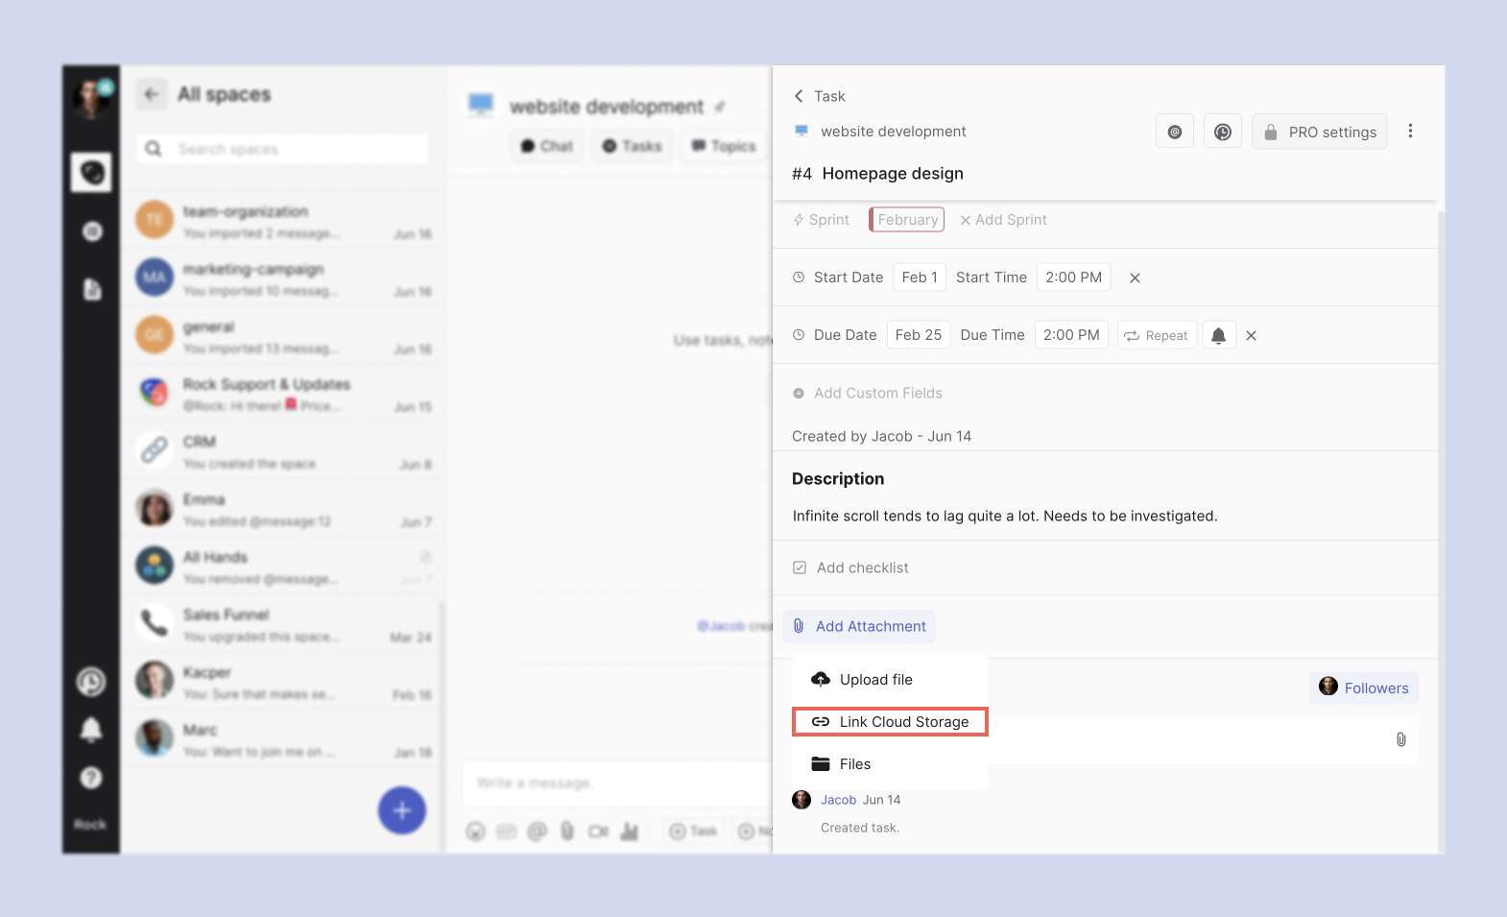Image resolution: width=1507 pixels, height=917 pixels.
Task: Click the paperclip icon in comment field
Action: (x=1400, y=739)
